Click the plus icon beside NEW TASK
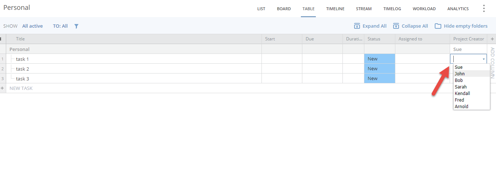 click(x=3, y=88)
